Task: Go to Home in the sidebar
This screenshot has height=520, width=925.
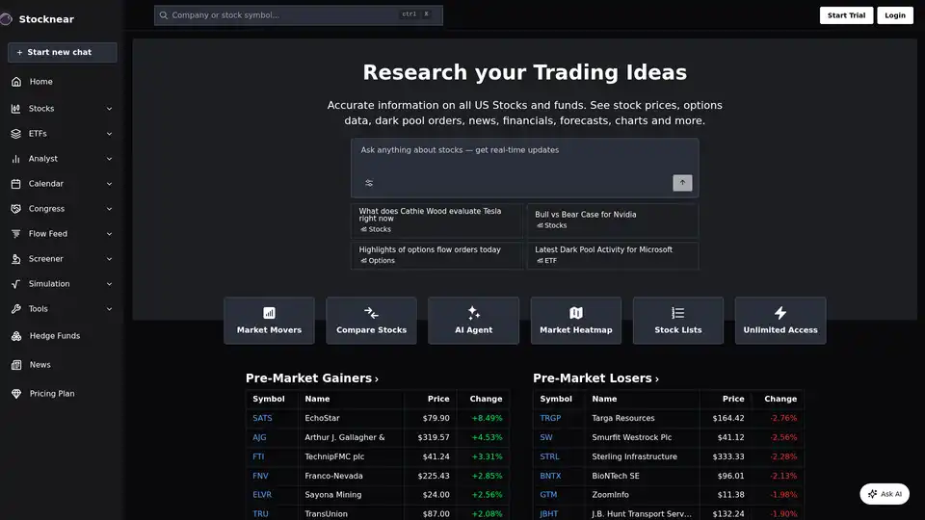Action: [40, 82]
